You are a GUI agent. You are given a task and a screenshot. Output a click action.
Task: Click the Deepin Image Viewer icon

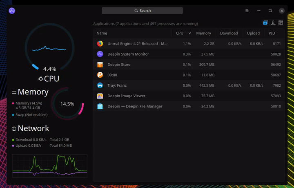point(100,96)
